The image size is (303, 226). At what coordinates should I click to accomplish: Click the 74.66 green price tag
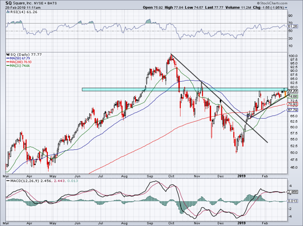coord(292,96)
